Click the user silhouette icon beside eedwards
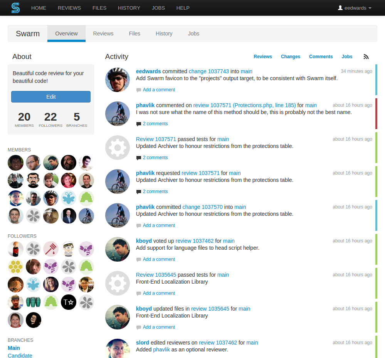The width and height of the screenshot is (385, 358). point(340,8)
